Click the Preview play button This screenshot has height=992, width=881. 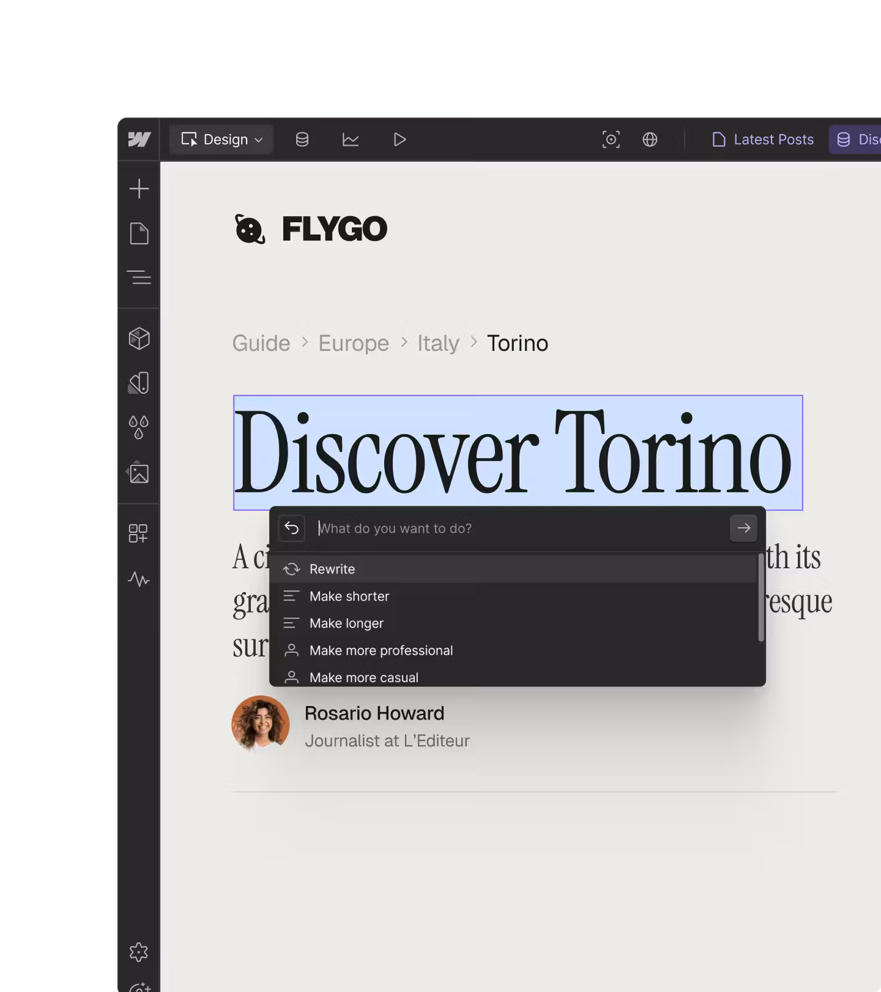point(400,139)
